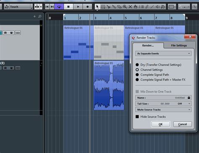The image size is (199, 153).
Task: Select the Comp hand tool
Action: coord(136,7)
